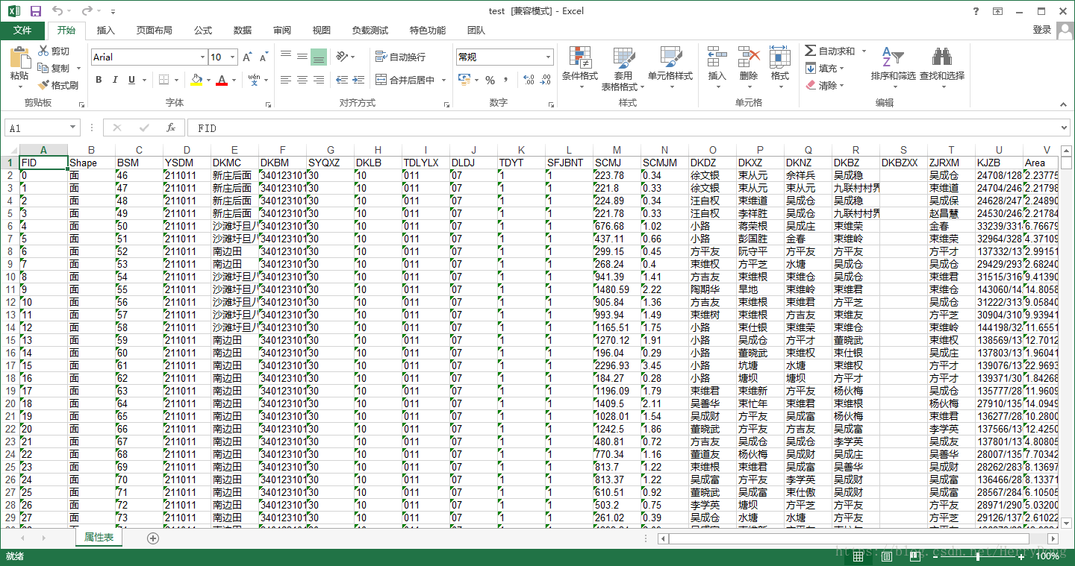The width and height of the screenshot is (1075, 566).
Task: Toggle Underline formatting
Action: point(132,80)
